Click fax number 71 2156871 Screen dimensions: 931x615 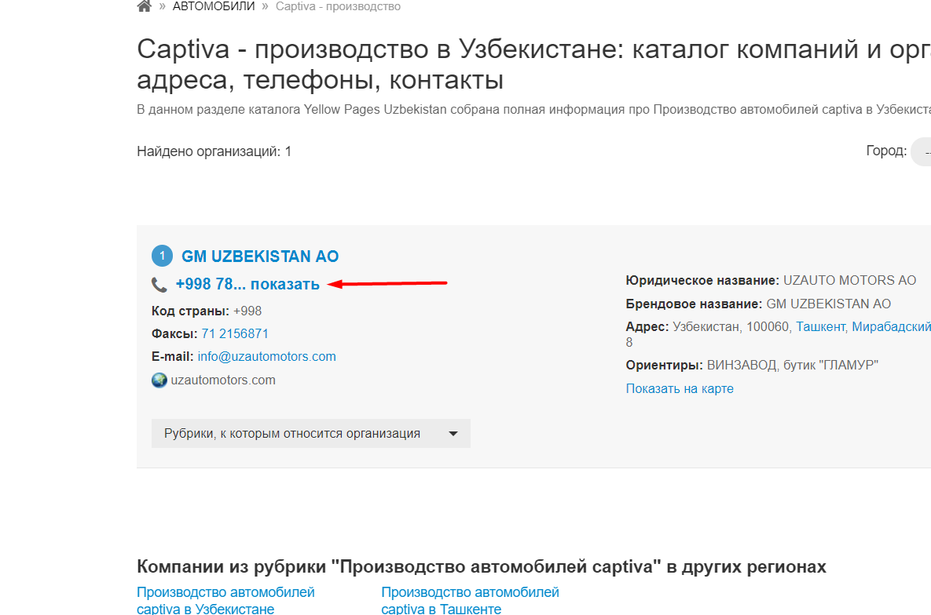point(235,334)
